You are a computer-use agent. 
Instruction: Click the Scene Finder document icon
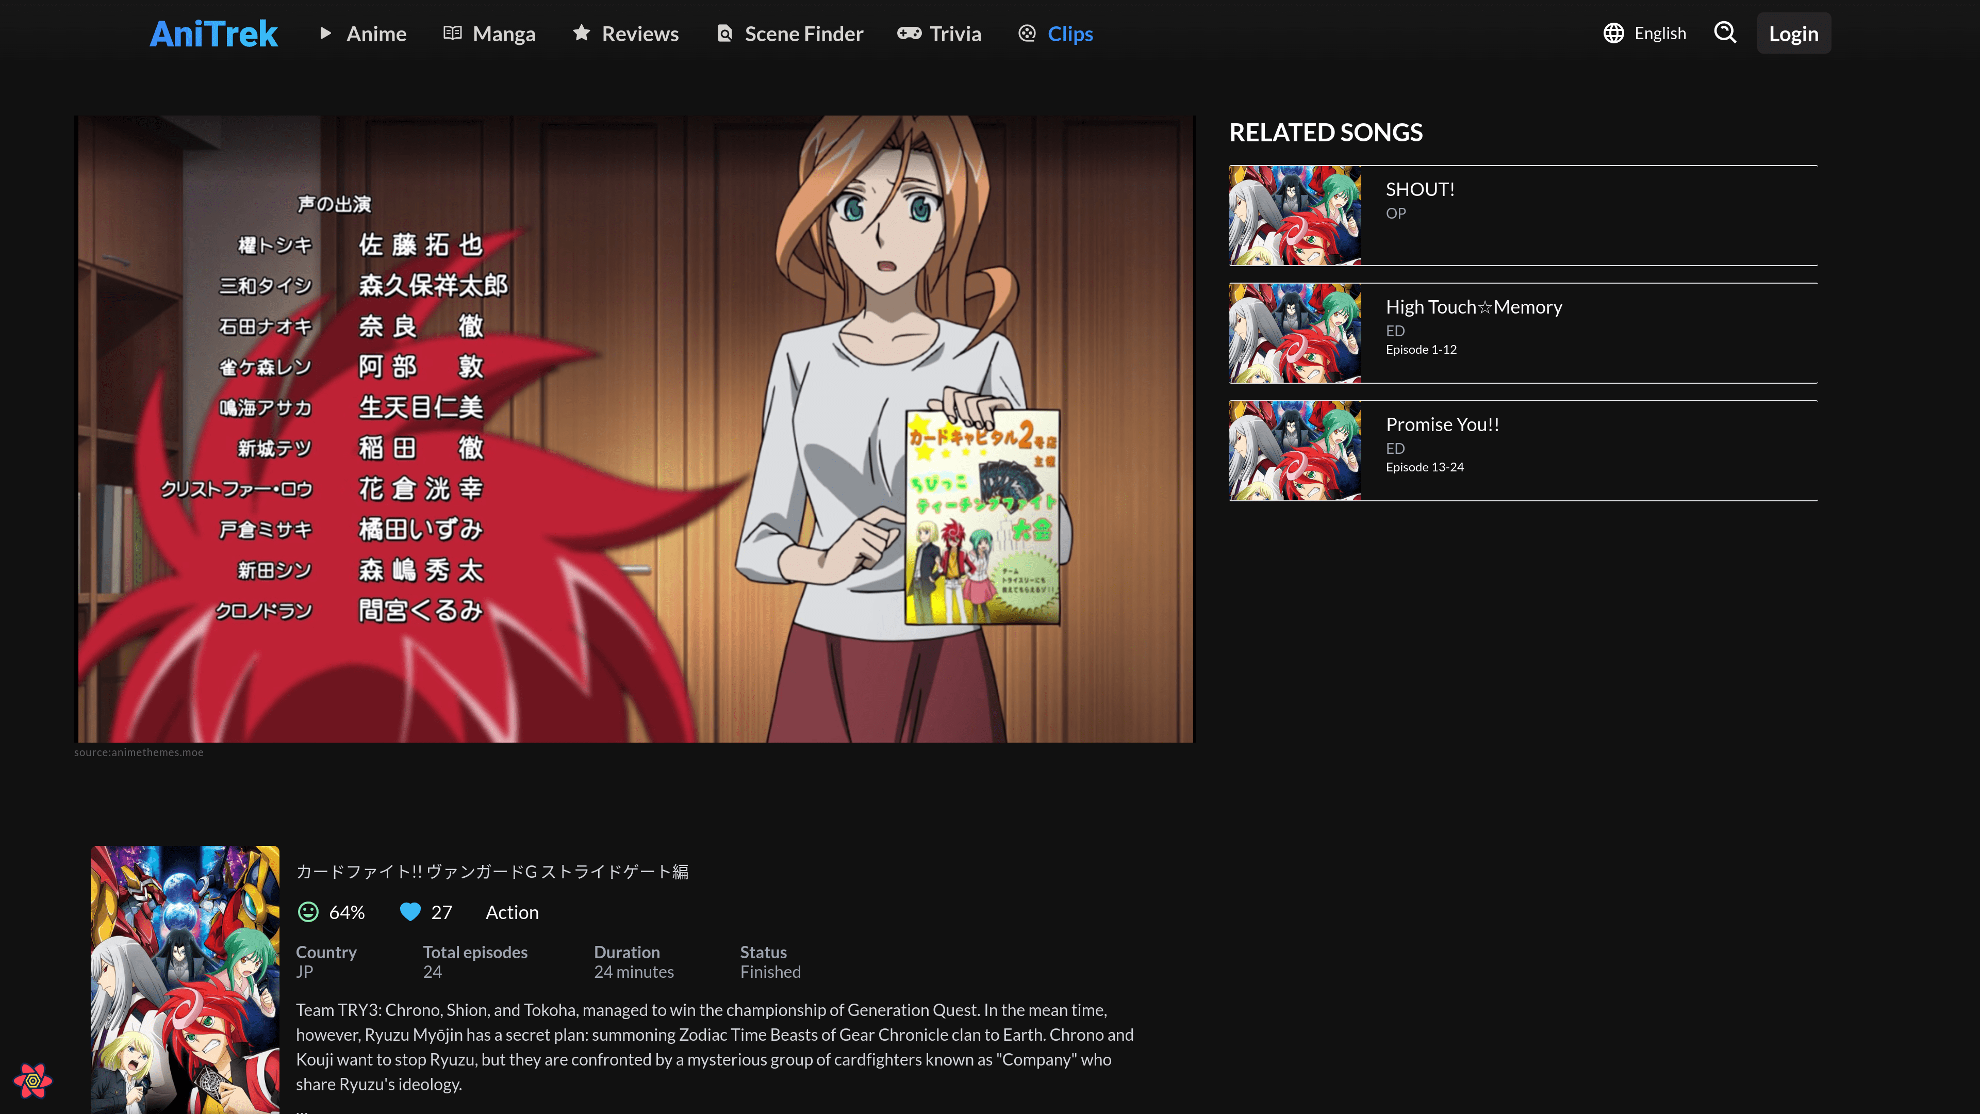point(724,33)
